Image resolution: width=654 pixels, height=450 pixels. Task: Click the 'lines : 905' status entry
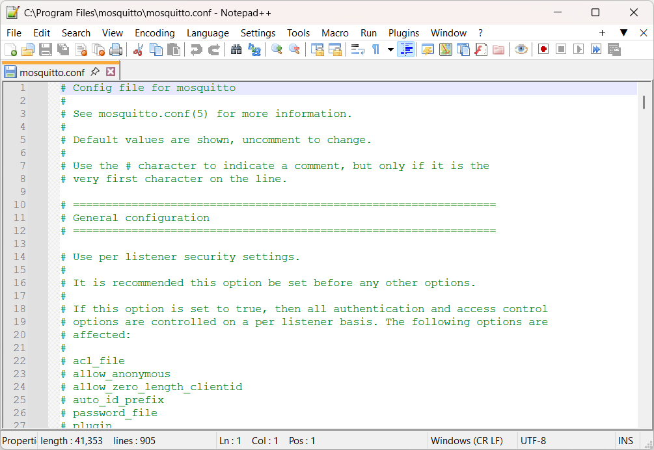click(x=134, y=440)
